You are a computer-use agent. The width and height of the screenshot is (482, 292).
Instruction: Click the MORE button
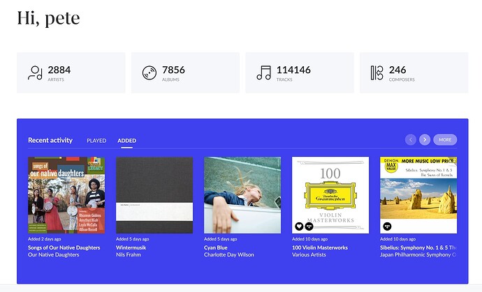pos(445,139)
